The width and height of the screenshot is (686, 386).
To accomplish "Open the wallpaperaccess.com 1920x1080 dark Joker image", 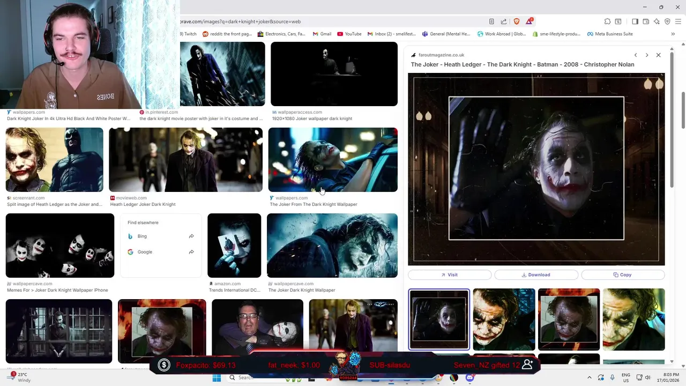I will click(334, 74).
